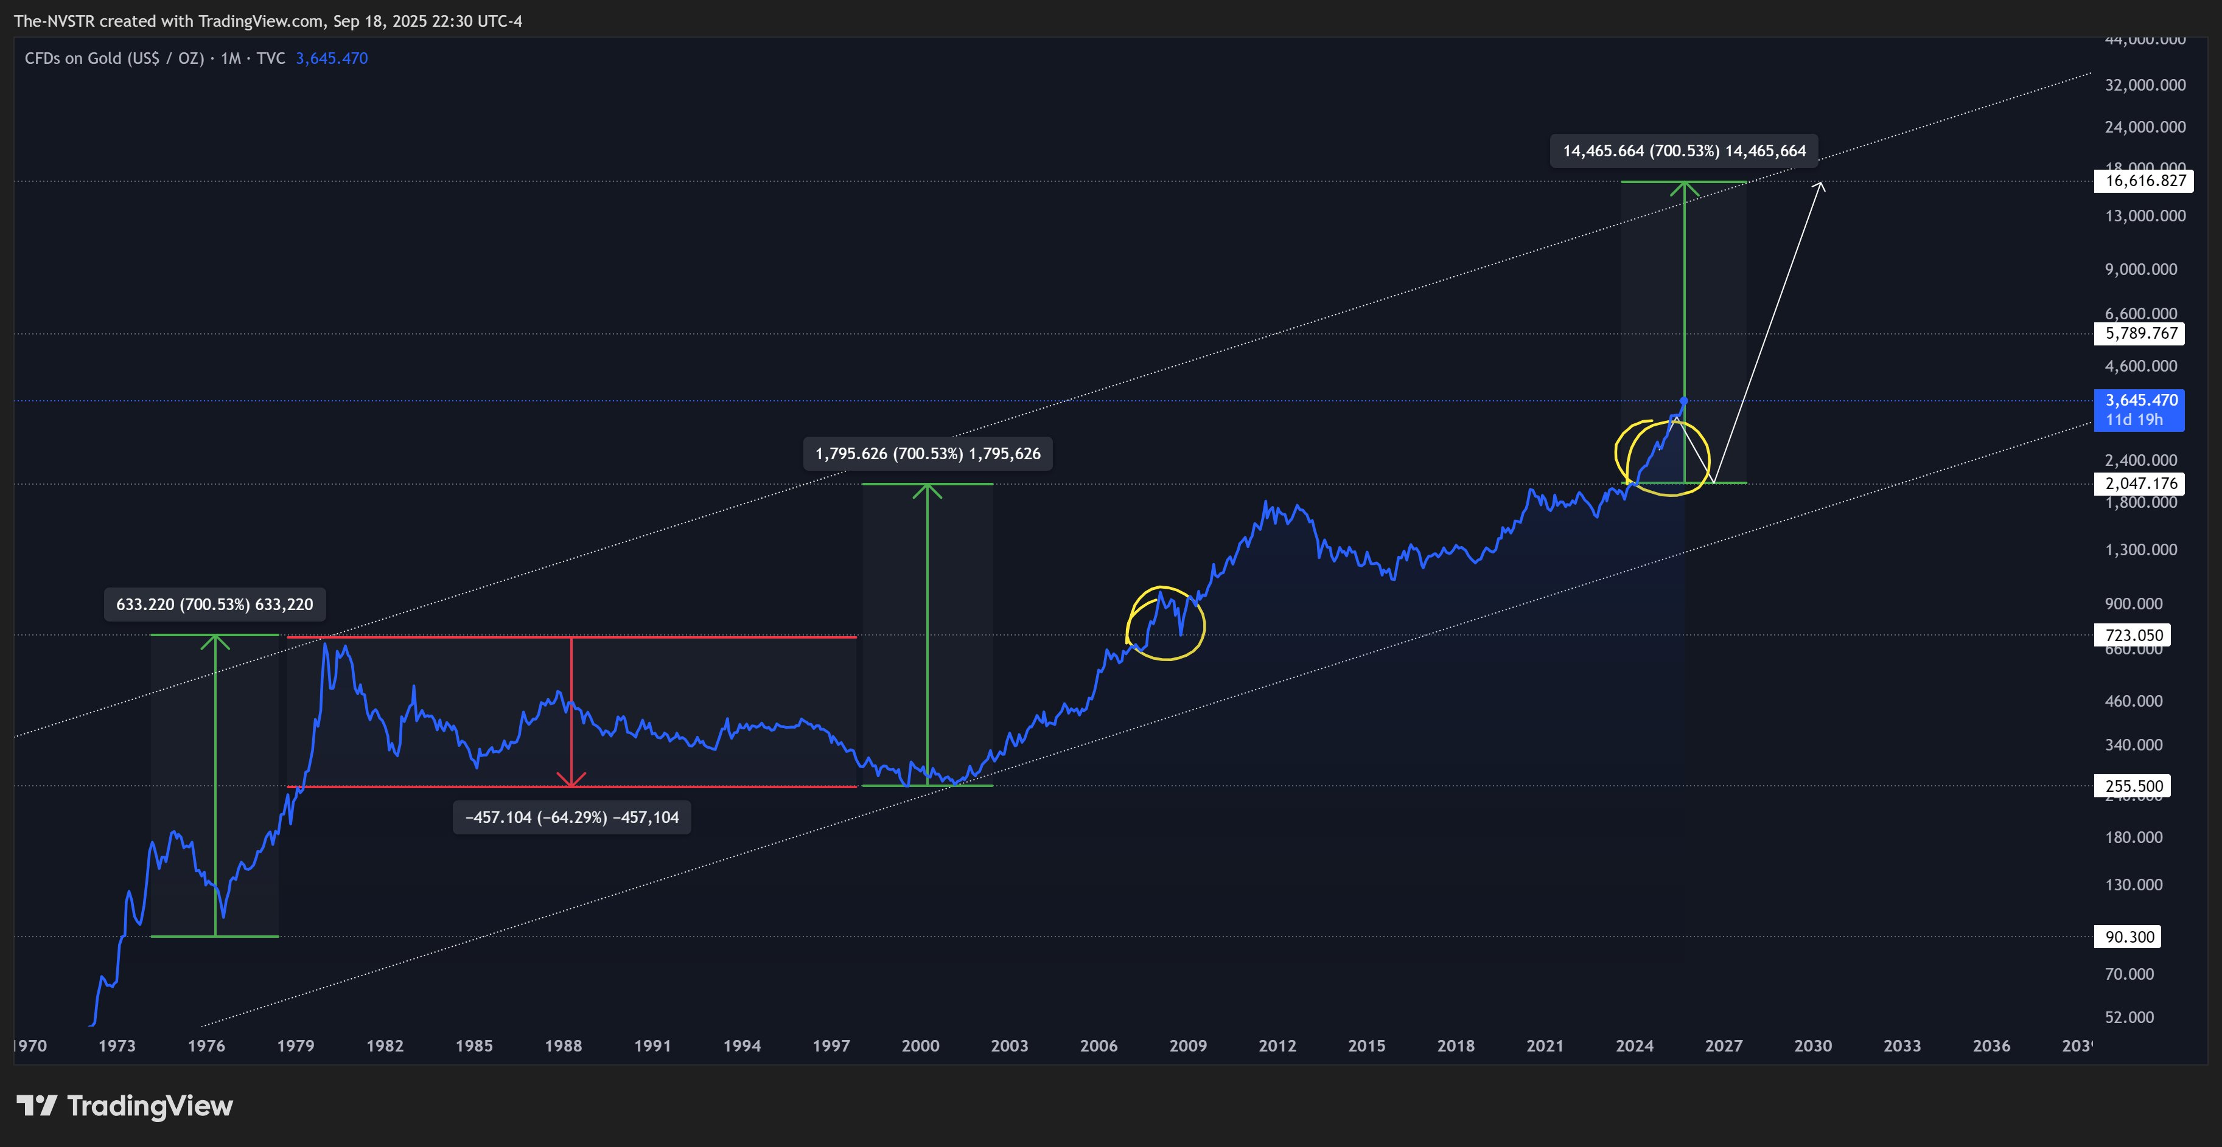The width and height of the screenshot is (2222, 1147).
Task: Click the 14,465.664 (700.53%) measurement label
Action: (x=1684, y=151)
